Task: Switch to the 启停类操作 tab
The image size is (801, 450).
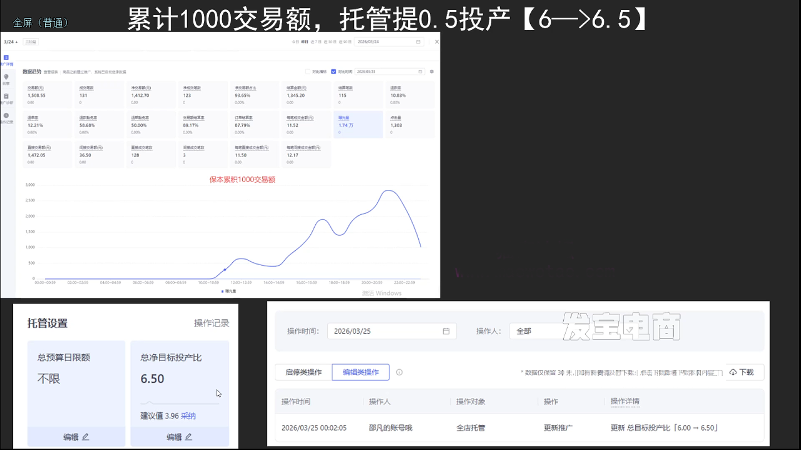Action: (x=303, y=372)
